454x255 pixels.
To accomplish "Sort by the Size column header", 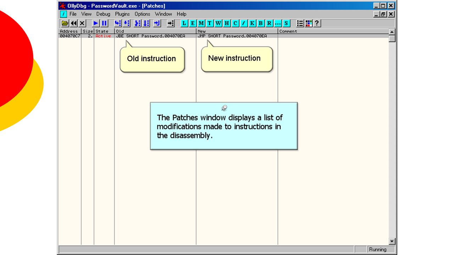I will click(x=88, y=31).
